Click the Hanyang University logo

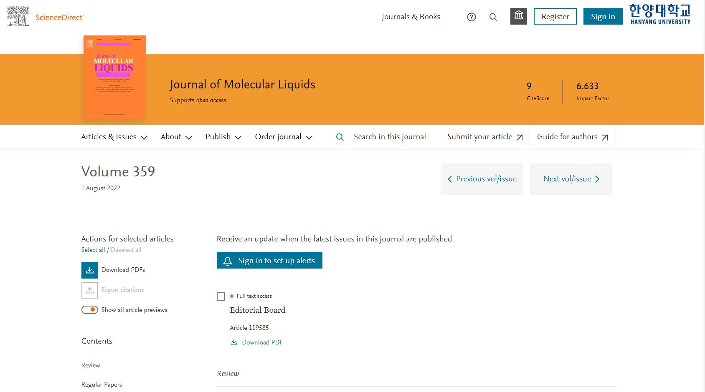click(x=660, y=15)
